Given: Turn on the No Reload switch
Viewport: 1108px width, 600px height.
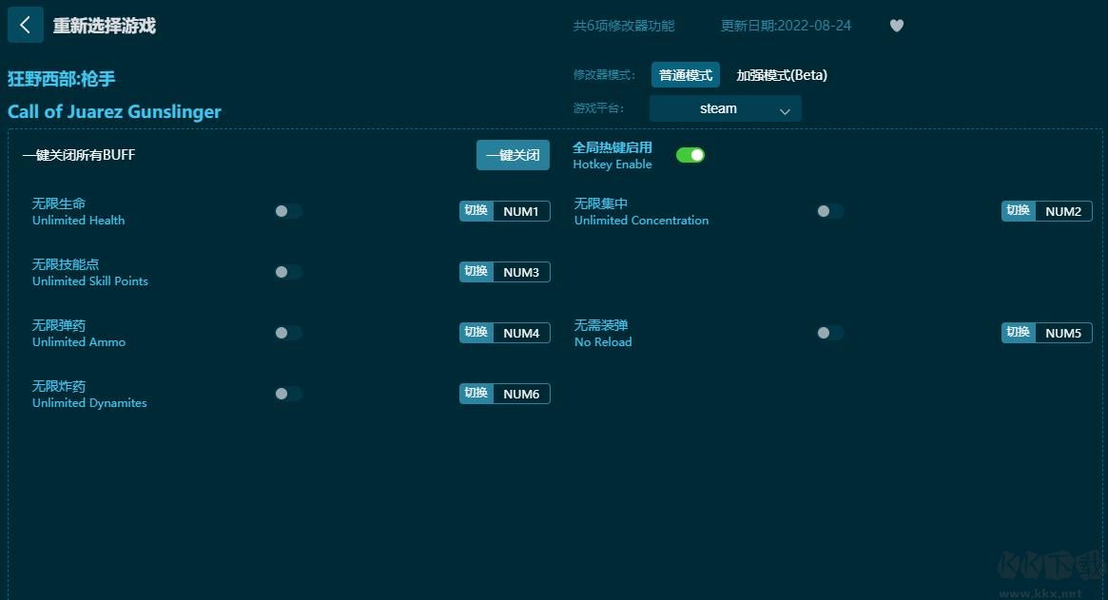Looking at the screenshot, I should [x=830, y=333].
